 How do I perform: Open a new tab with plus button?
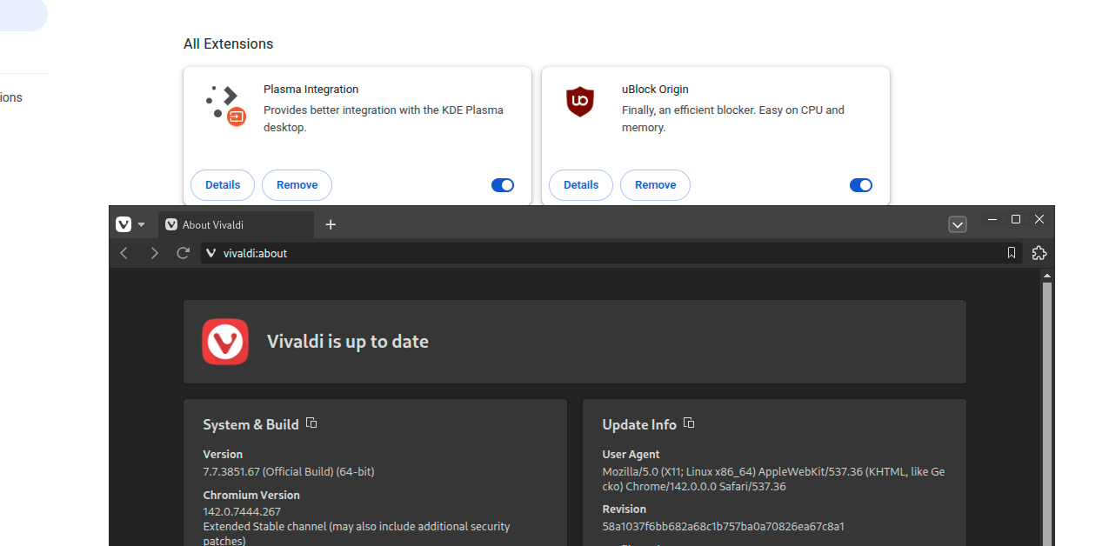tap(331, 224)
